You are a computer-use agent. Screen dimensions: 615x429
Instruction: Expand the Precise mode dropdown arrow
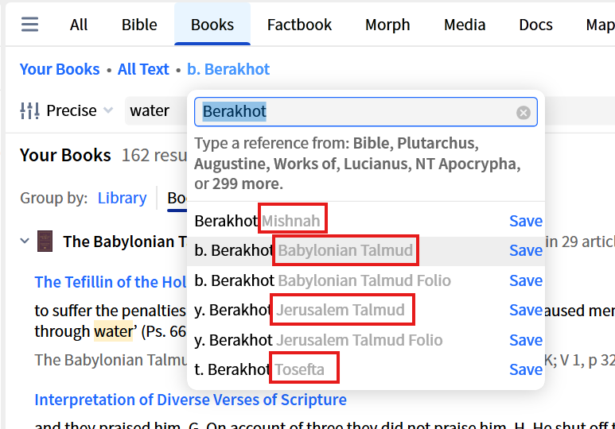pyautogui.click(x=108, y=110)
